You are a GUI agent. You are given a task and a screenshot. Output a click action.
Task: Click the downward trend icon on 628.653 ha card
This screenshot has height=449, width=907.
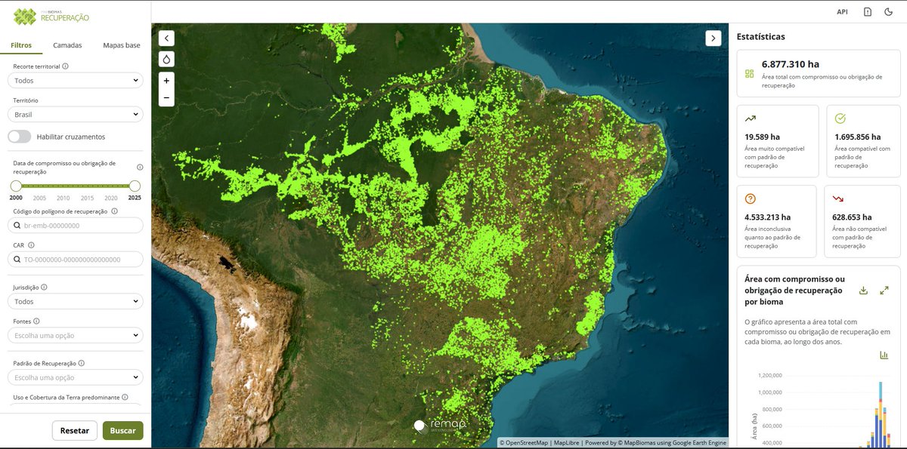tap(838, 199)
